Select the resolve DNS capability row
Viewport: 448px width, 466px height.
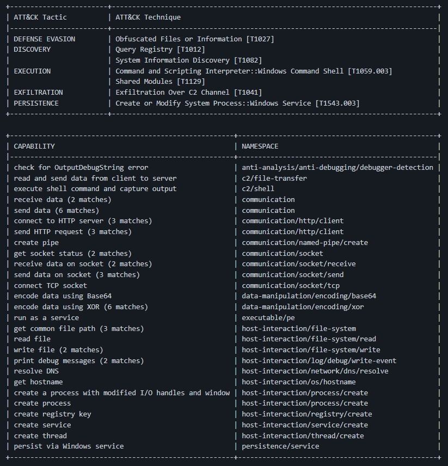pyautogui.click(x=36, y=371)
